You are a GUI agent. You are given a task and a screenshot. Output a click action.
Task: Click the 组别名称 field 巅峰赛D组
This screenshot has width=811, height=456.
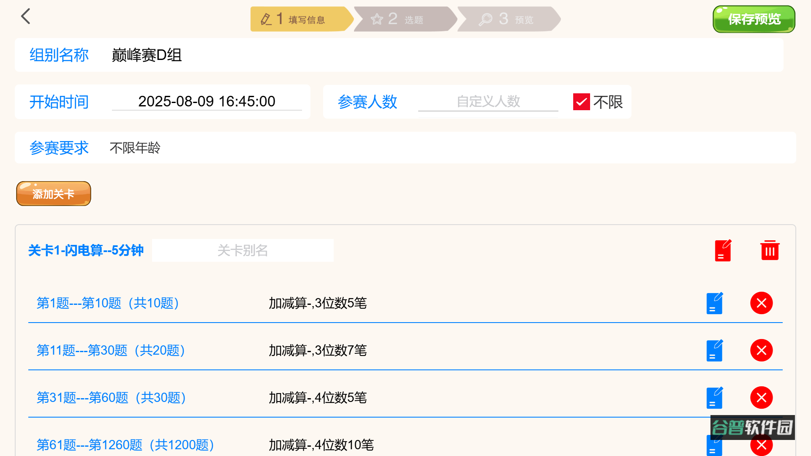click(x=147, y=55)
